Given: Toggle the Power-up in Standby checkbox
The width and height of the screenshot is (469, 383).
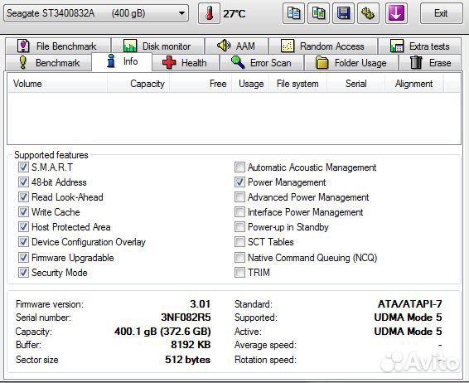Looking at the screenshot, I should [239, 227].
